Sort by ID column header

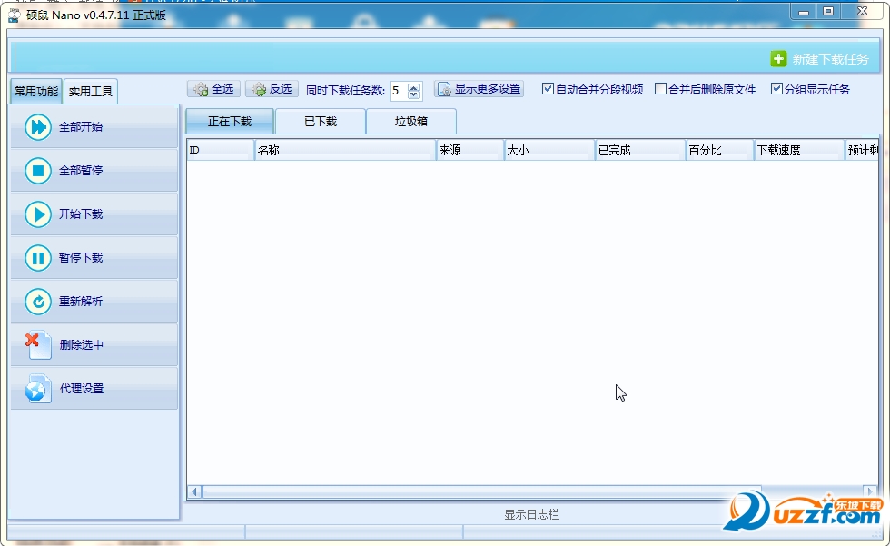pos(221,150)
